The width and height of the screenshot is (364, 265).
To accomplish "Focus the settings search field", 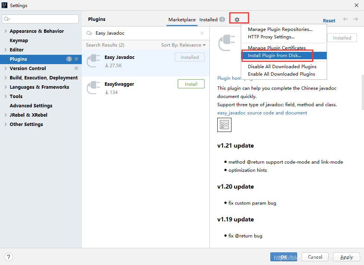I will click(x=40, y=19).
